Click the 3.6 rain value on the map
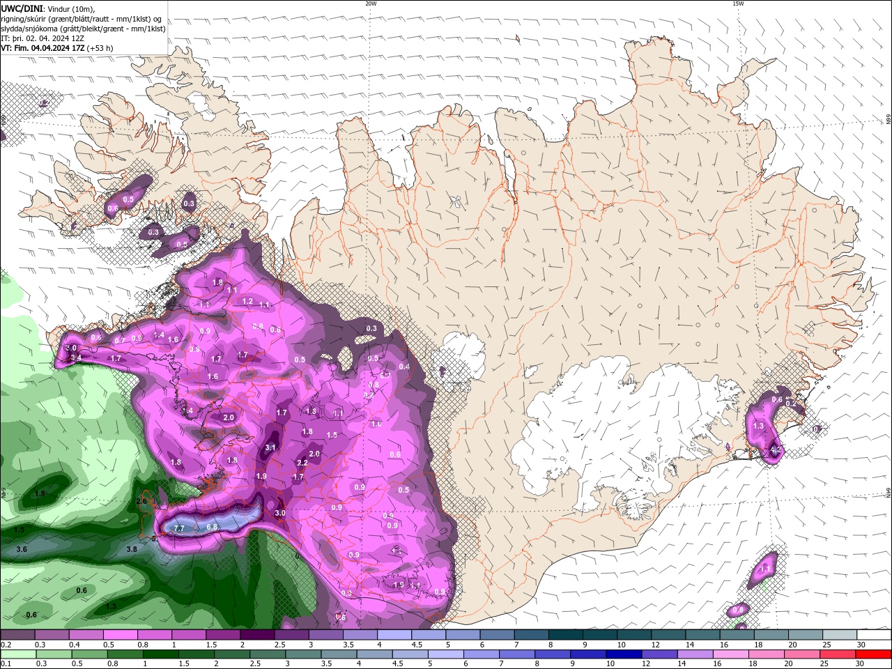The height and width of the screenshot is (669, 892). point(22,549)
